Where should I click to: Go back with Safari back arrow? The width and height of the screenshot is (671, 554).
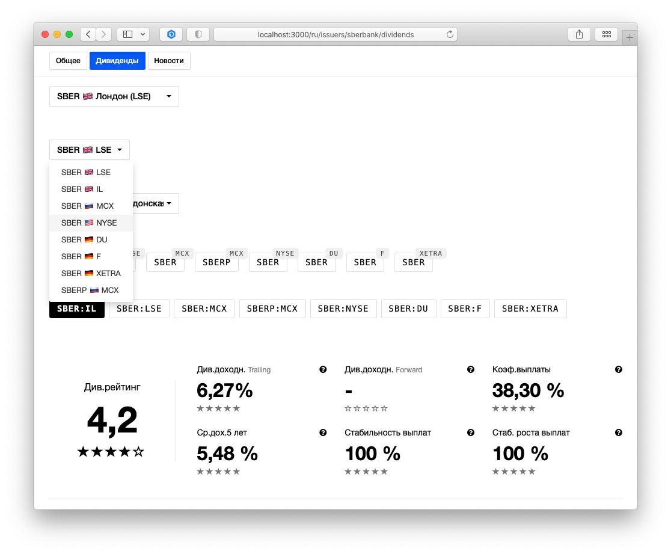[88, 34]
